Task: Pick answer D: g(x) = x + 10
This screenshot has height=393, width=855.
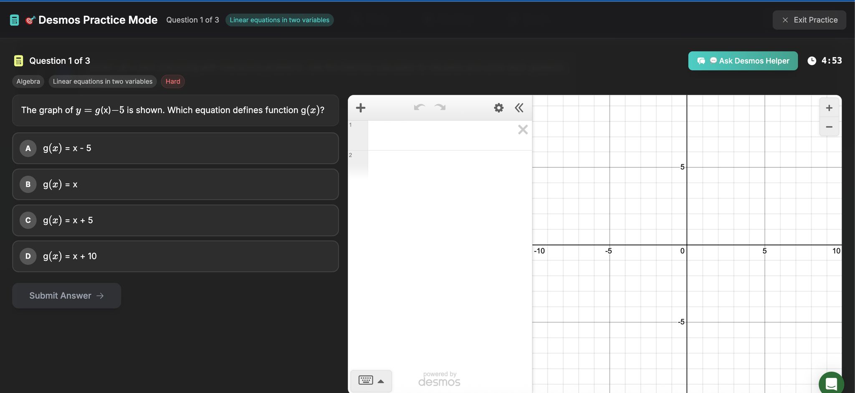Action: 175,256
